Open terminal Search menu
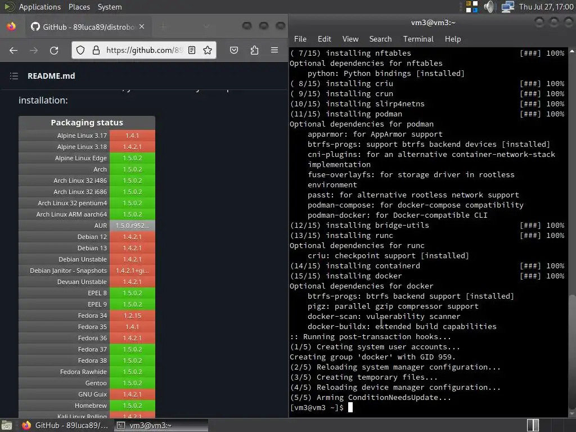The width and height of the screenshot is (576, 432). click(x=381, y=39)
